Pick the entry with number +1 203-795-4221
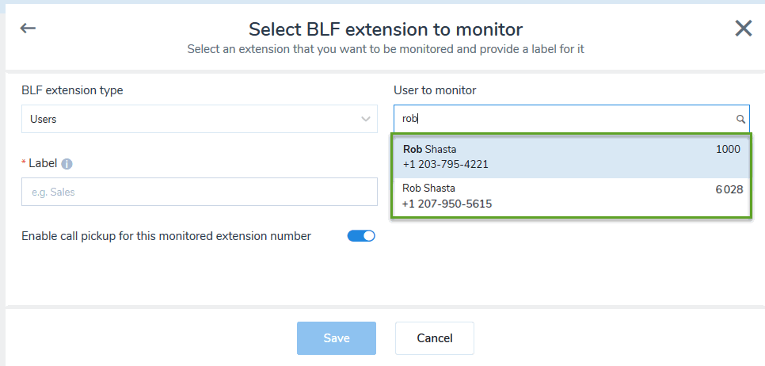 tap(445, 165)
